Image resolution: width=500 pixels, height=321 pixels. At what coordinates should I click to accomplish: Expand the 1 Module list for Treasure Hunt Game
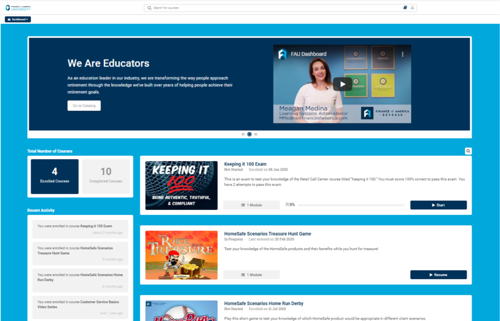[x=251, y=275]
